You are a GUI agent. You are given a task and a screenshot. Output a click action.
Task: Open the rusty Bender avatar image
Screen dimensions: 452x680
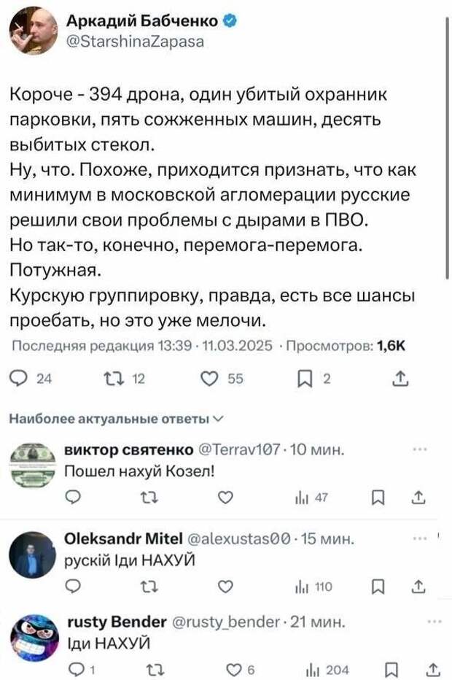point(34,638)
